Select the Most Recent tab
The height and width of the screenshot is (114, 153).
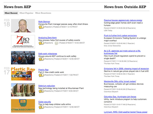tap(11, 13)
